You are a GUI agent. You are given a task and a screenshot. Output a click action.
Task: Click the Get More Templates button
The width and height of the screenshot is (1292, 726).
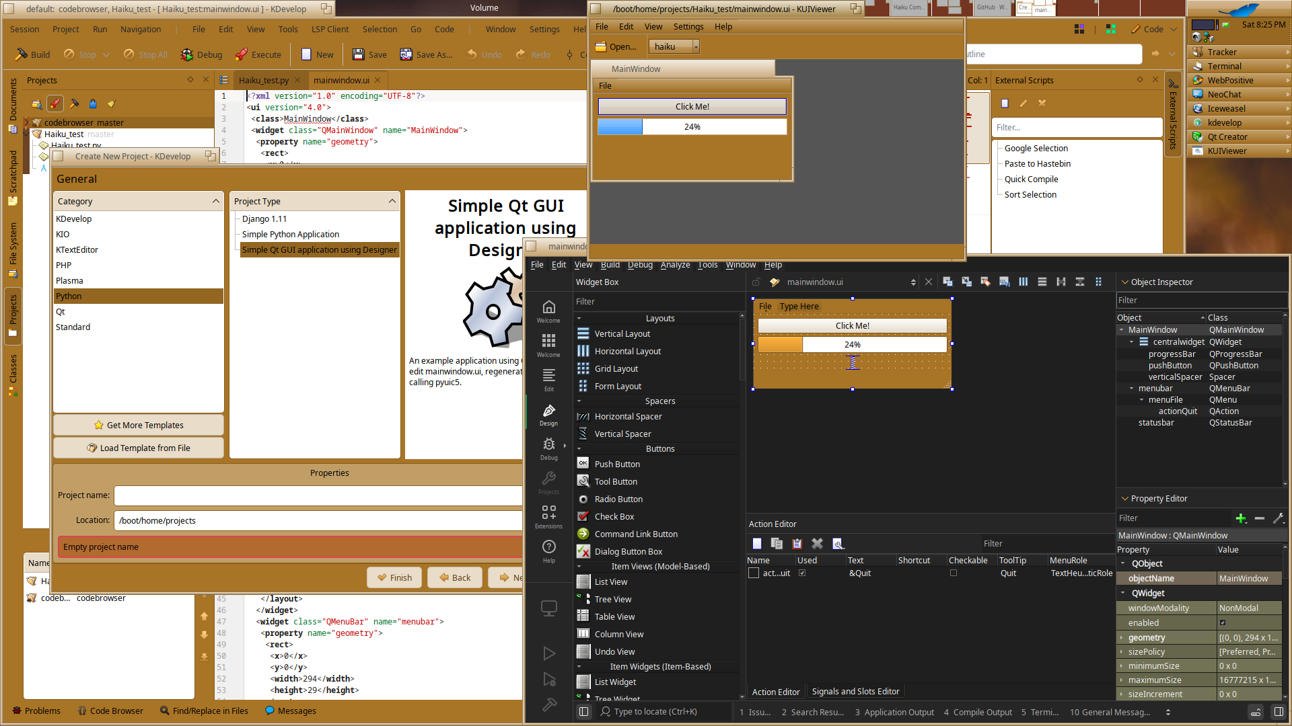tap(139, 425)
